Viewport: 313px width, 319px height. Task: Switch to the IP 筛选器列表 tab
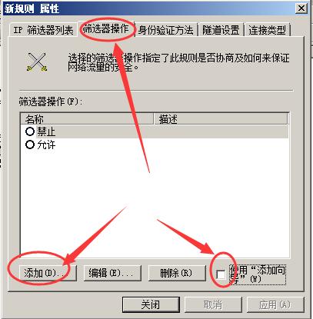pyautogui.click(x=43, y=30)
